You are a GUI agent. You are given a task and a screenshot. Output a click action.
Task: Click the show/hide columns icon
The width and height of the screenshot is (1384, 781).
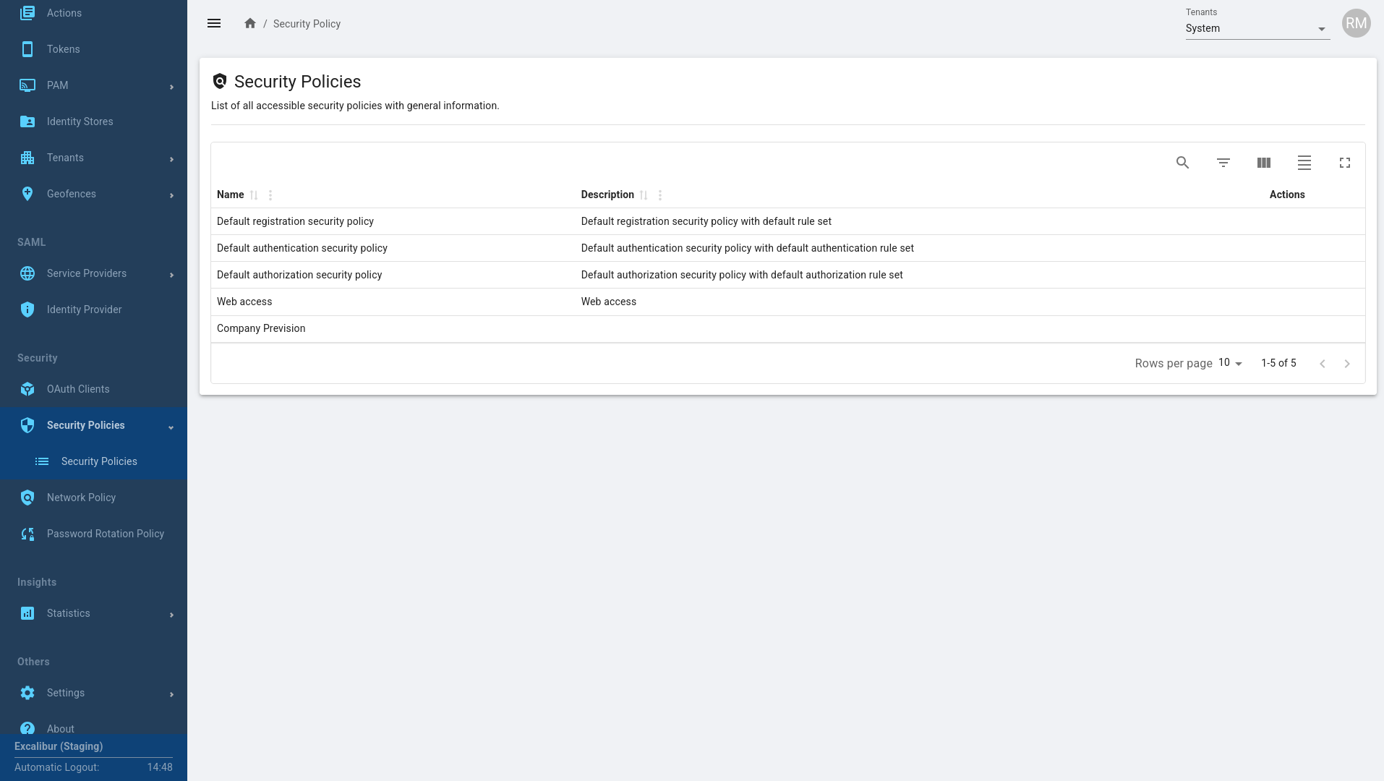pyautogui.click(x=1263, y=163)
